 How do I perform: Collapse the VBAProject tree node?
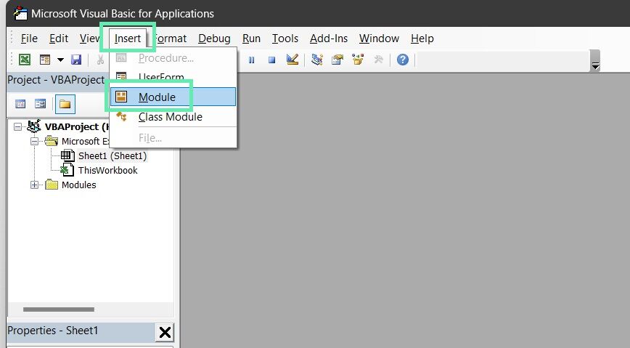pyautogui.click(x=17, y=126)
